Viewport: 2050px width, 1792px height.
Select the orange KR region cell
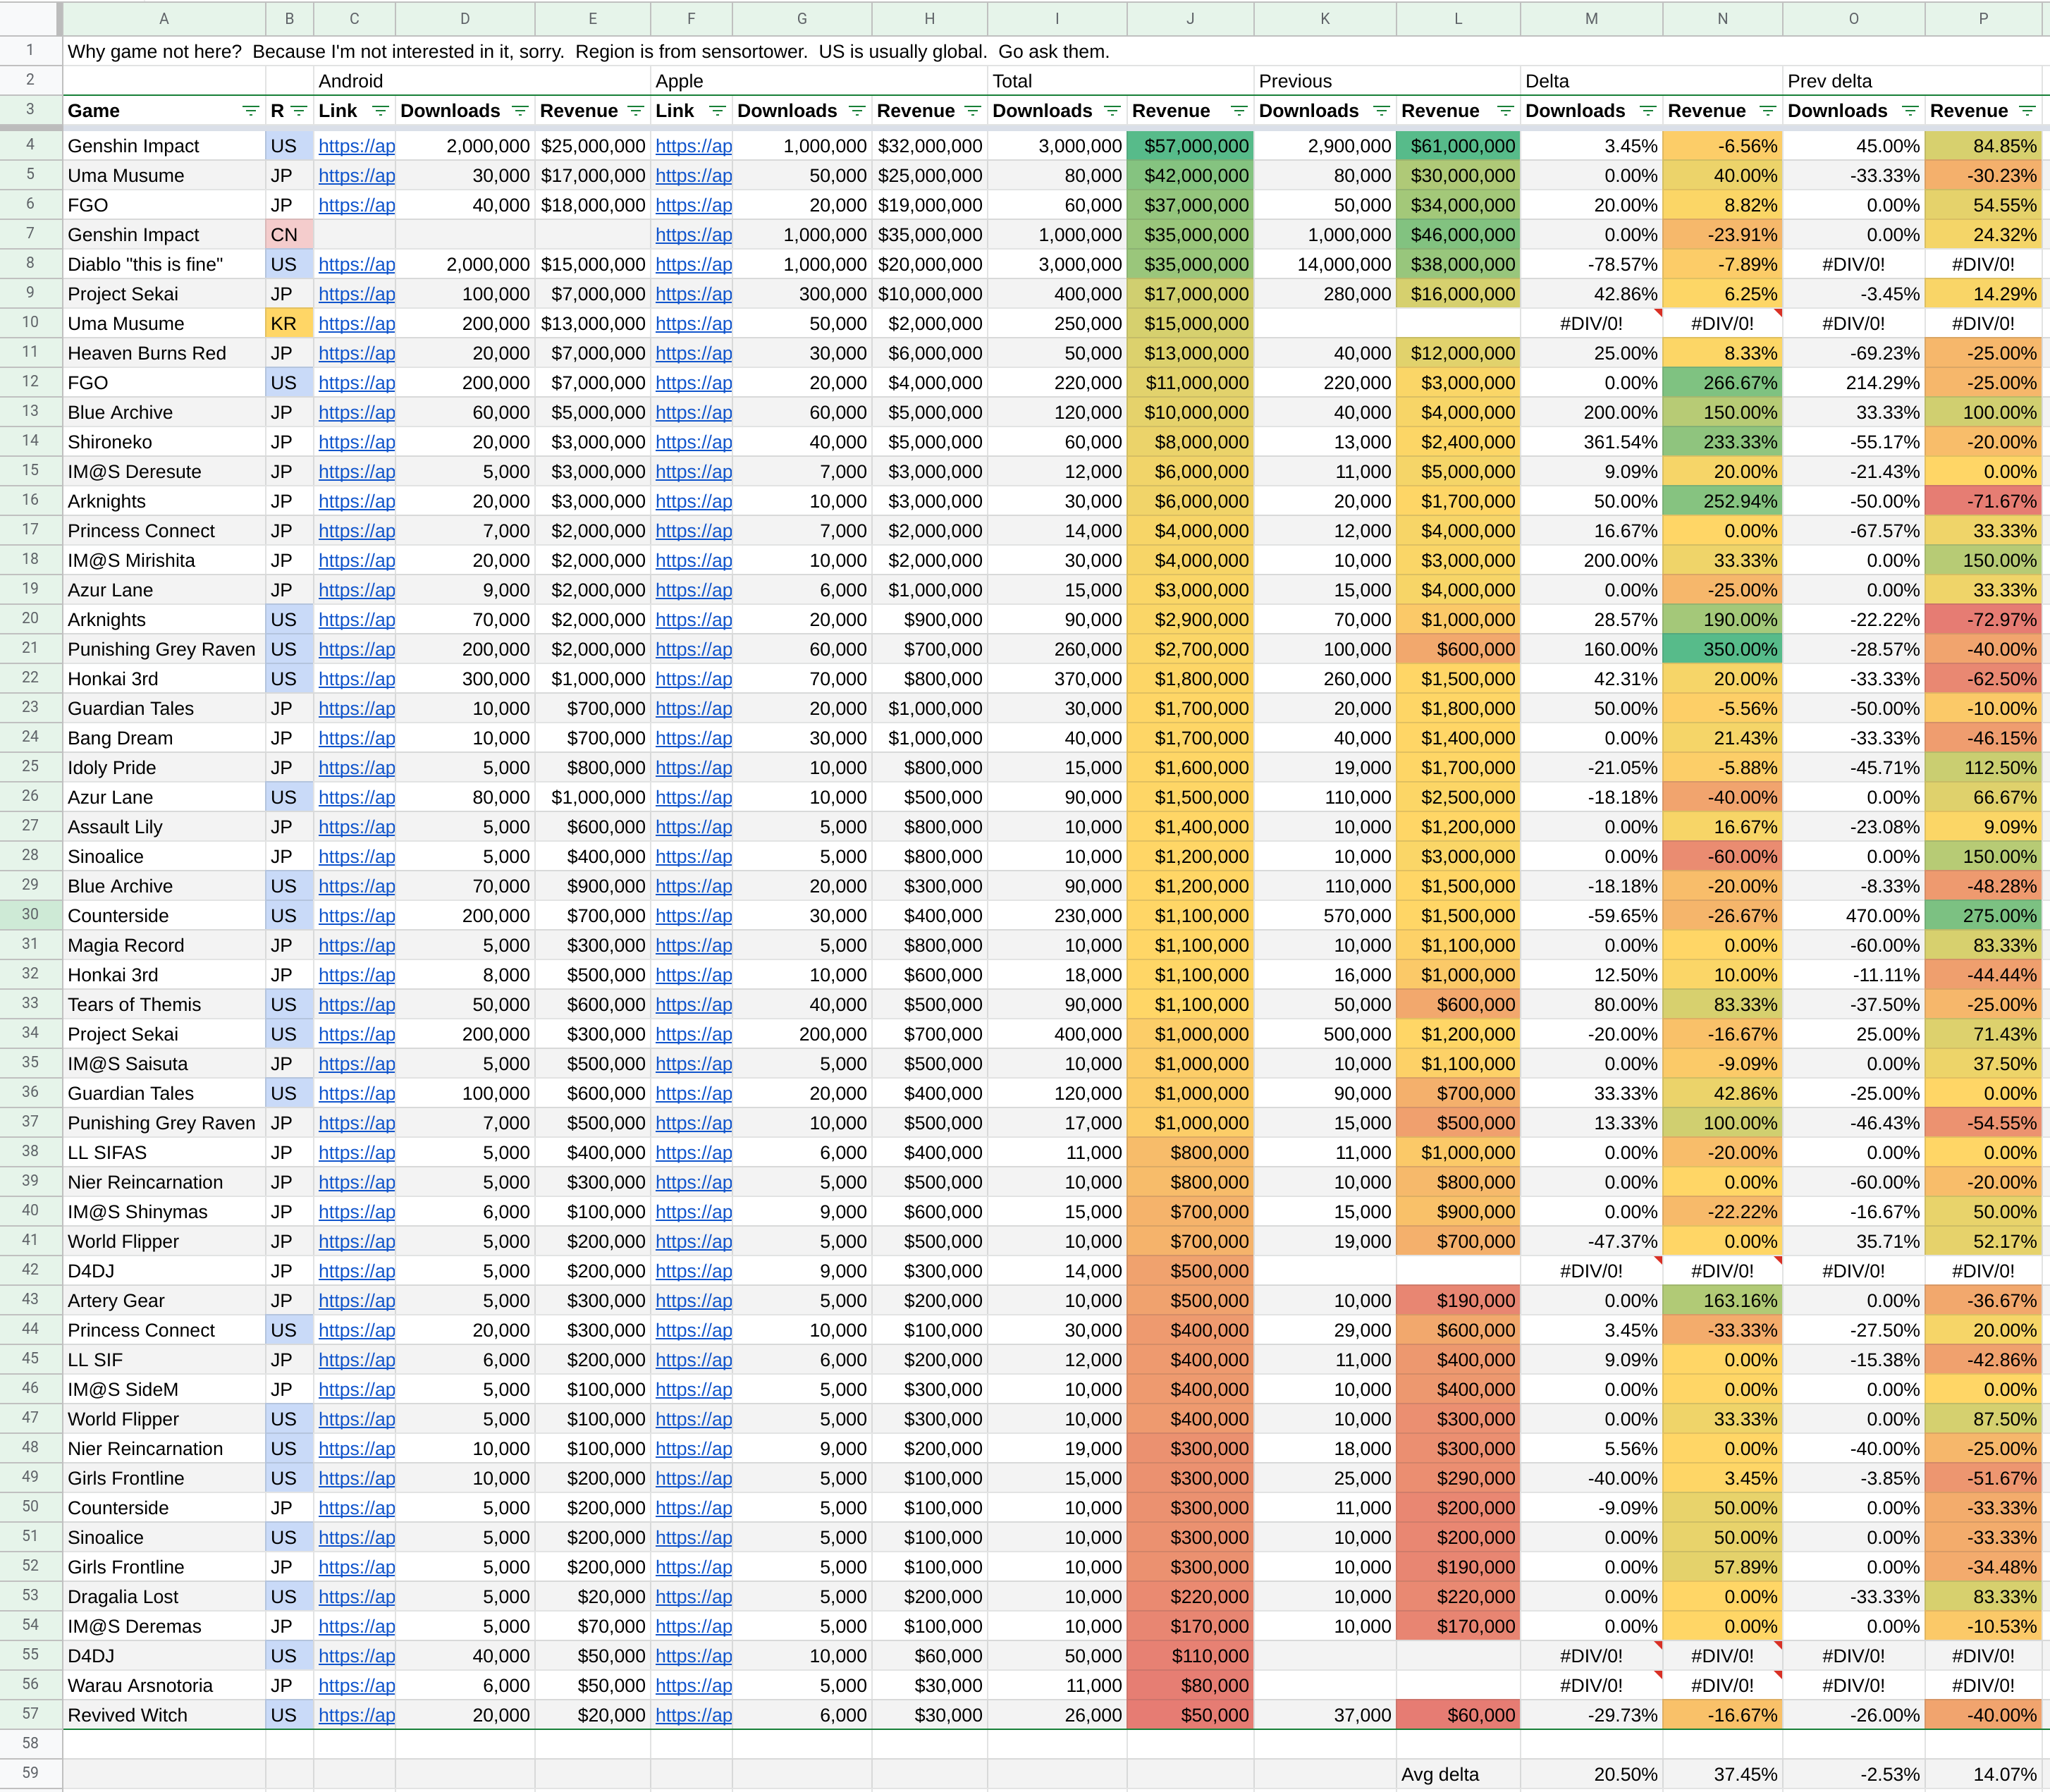[289, 324]
